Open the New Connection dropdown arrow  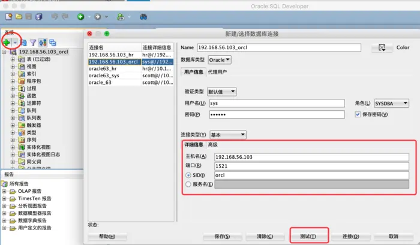pyautogui.click(x=15, y=43)
